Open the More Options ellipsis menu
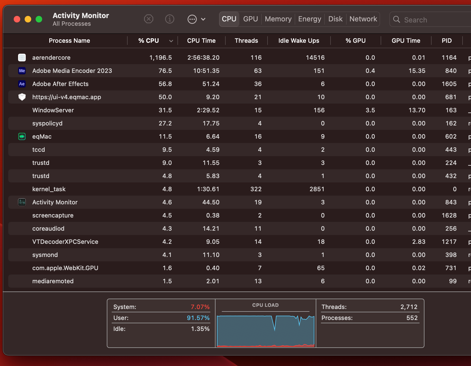Viewport: 471px width, 366px height. (x=193, y=19)
